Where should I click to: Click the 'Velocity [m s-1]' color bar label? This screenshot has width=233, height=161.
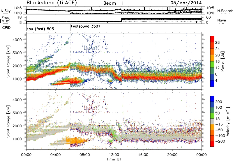(x=228, y=121)
